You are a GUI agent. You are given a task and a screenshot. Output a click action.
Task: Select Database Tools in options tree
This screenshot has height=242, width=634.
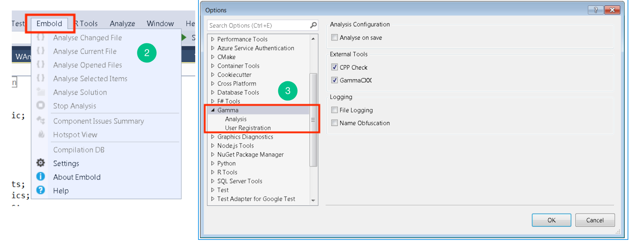pos(238,92)
